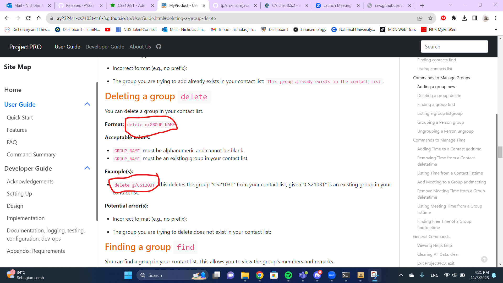Open Spotify from the taskbar

coord(288,275)
